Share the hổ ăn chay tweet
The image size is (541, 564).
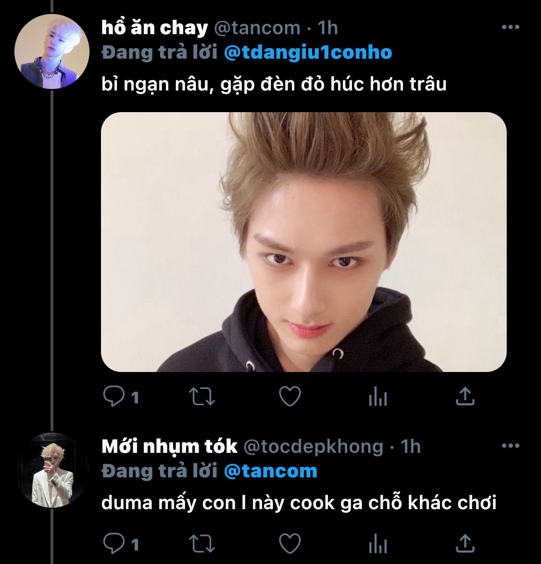click(465, 397)
